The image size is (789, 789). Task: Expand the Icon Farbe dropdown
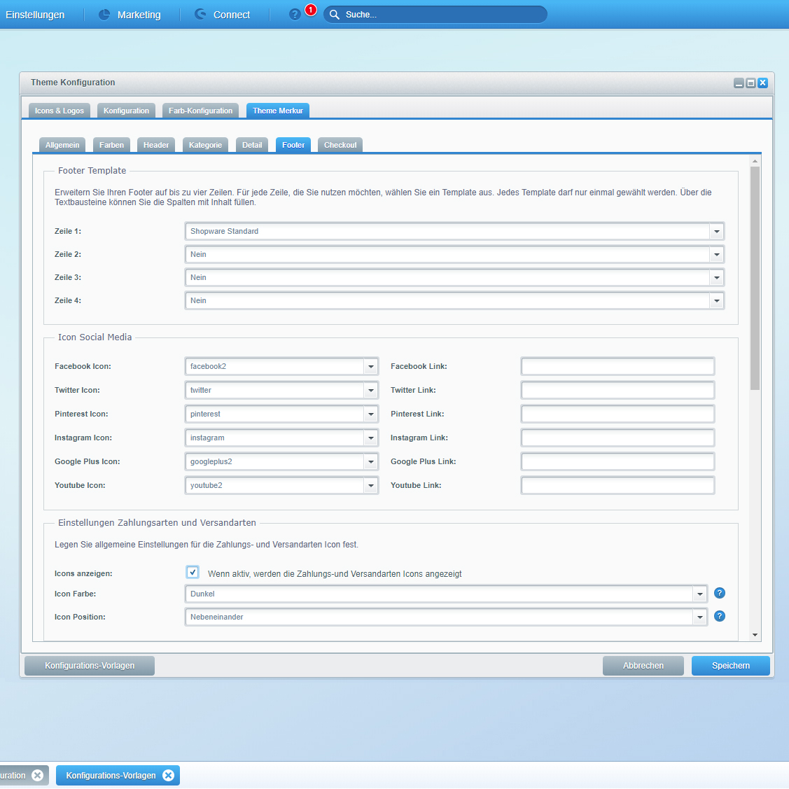[699, 594]
